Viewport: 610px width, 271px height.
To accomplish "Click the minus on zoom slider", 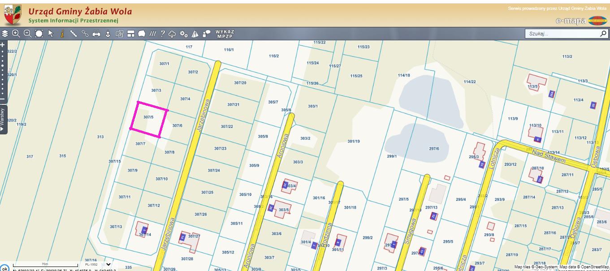I will click(3, 99).
